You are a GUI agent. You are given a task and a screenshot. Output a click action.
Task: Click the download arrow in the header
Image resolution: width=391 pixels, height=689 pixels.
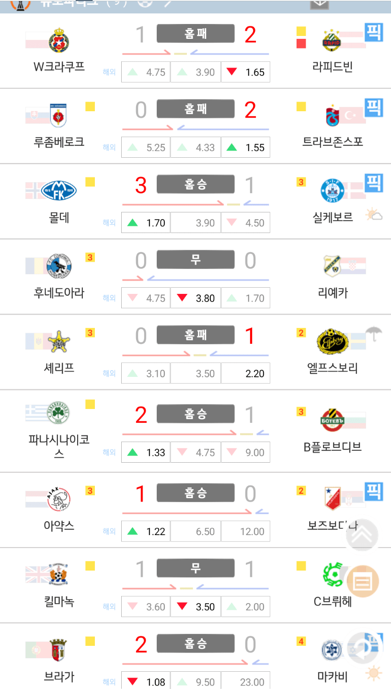click(320, 4)
